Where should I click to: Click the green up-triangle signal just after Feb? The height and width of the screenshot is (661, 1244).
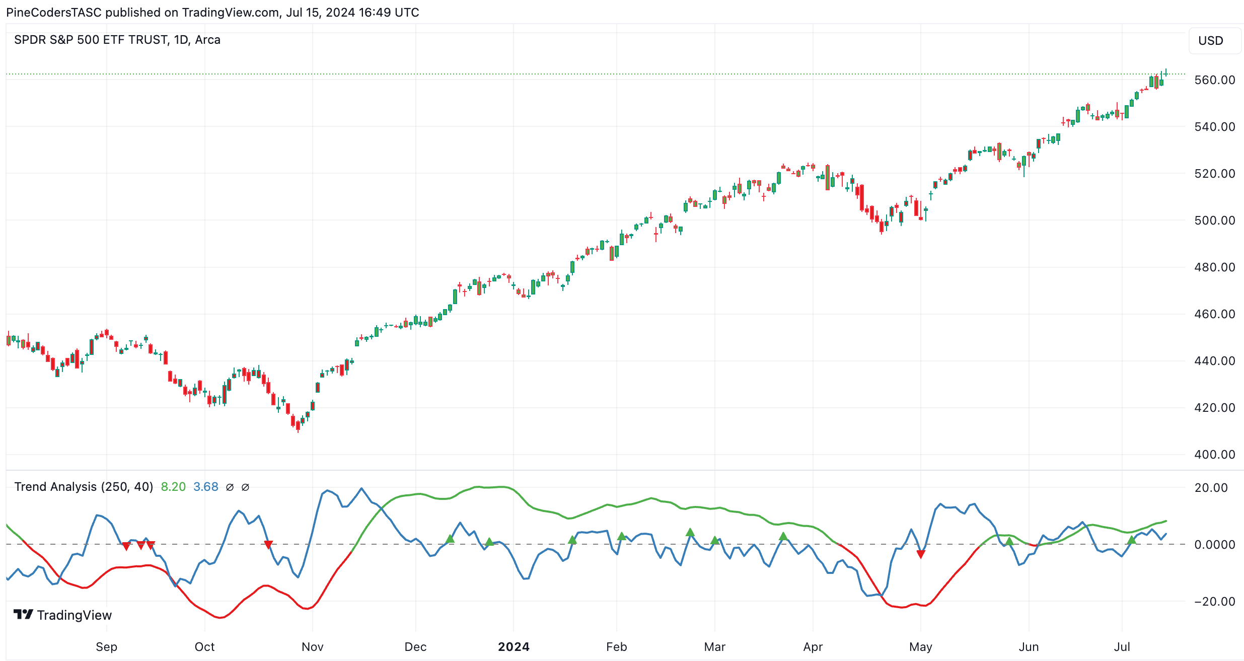(x=622, y=537)
